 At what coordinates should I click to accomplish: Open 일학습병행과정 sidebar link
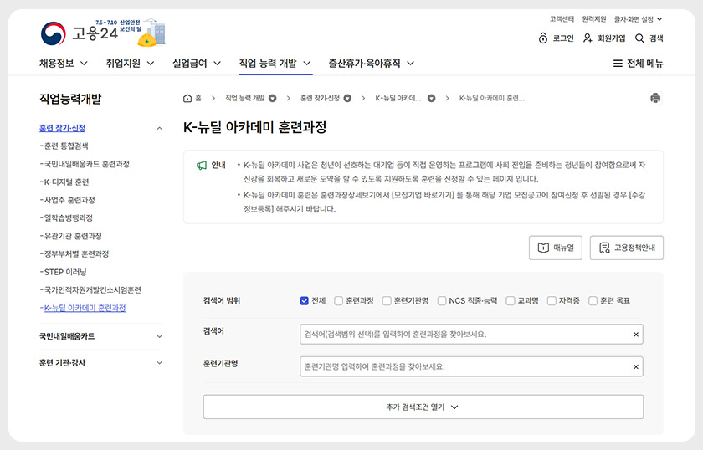66,217
